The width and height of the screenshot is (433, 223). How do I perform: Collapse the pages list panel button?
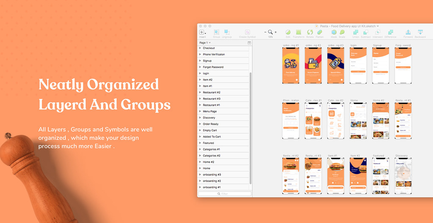pos(249,43)
